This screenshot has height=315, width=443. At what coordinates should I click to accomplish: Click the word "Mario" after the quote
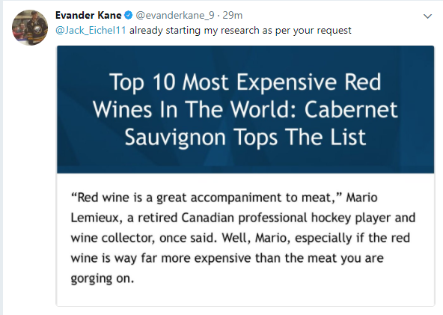pos(361,198)
